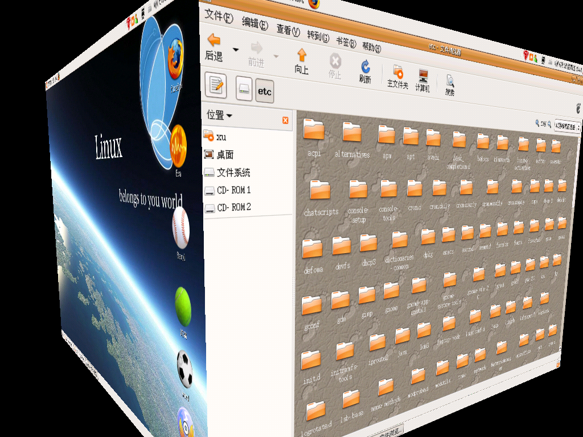583x437 pixels.
Task: Open the 查看(V) menu
Action: coord(288,30)
